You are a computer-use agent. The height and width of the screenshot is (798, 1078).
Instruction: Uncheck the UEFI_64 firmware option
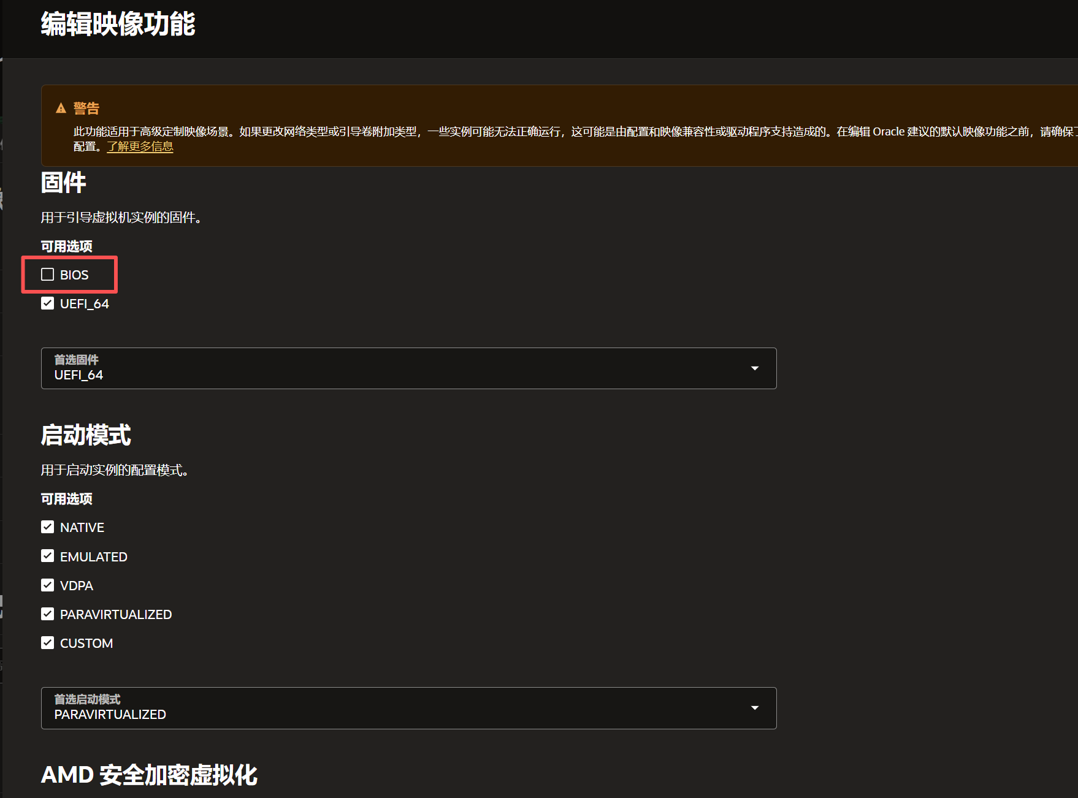click(48, 303)
